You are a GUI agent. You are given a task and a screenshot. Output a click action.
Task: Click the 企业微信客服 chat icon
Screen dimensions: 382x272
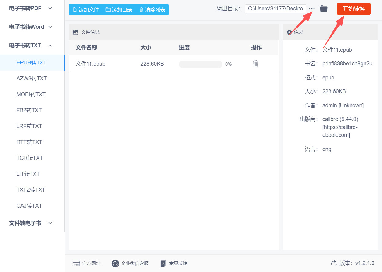click(x=115, y=263)
